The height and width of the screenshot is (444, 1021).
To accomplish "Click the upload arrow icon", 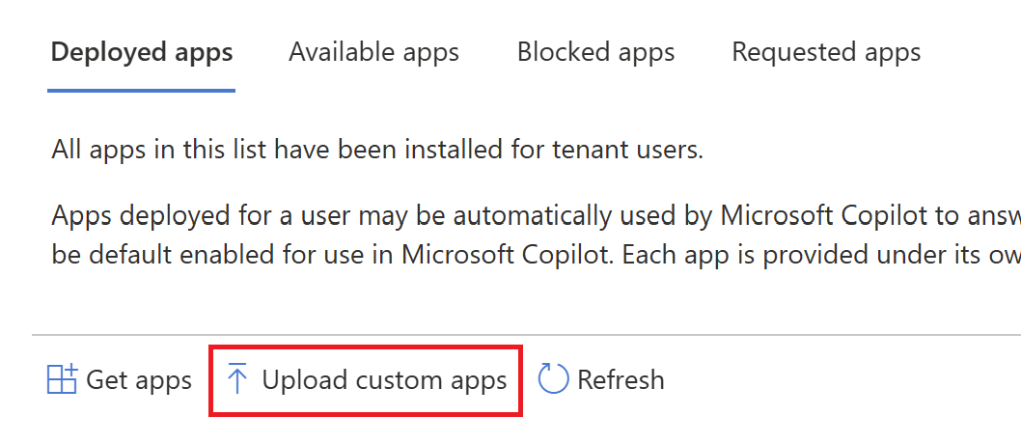I will click(x=237, y=379).
